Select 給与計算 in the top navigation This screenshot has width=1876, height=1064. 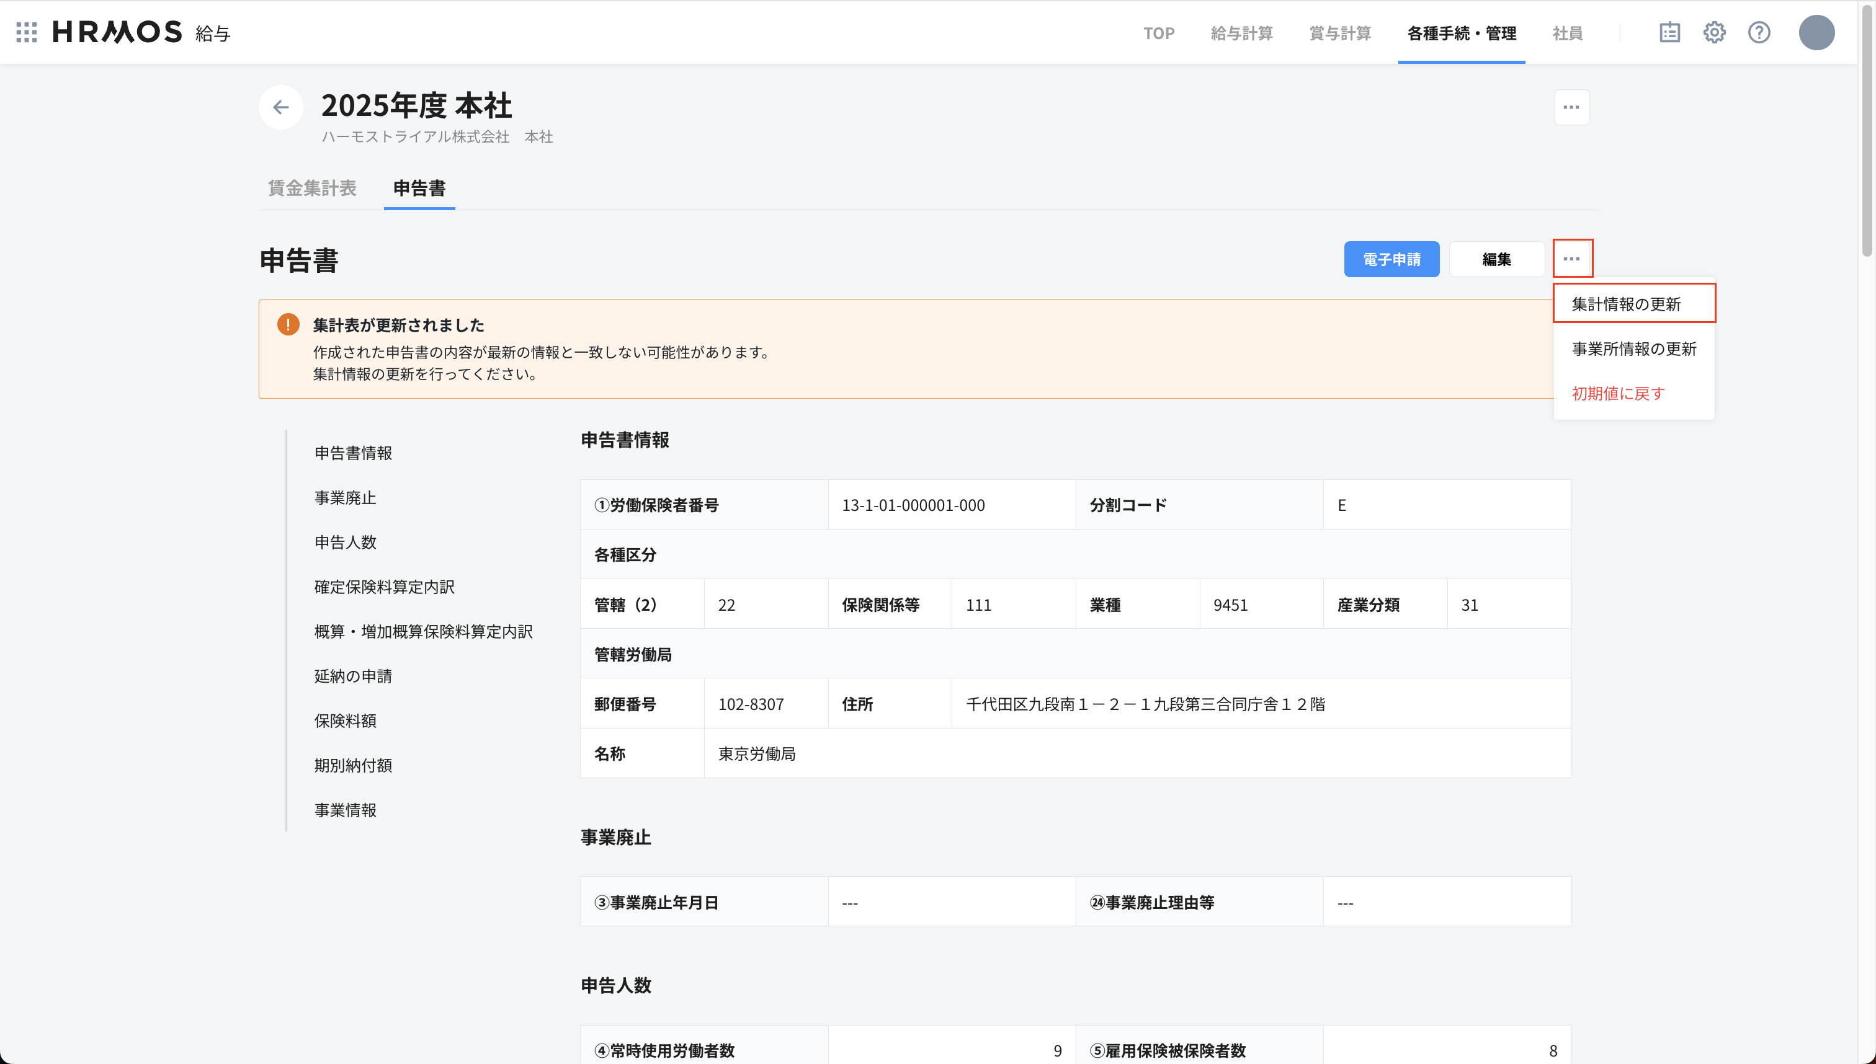click(1241, 32)
